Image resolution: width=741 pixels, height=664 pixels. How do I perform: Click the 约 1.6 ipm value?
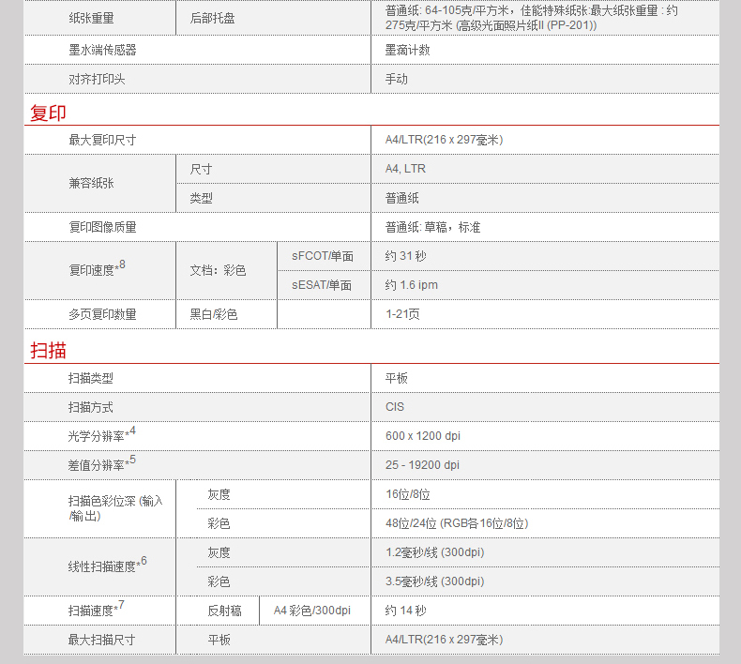[x=411, y=285]
